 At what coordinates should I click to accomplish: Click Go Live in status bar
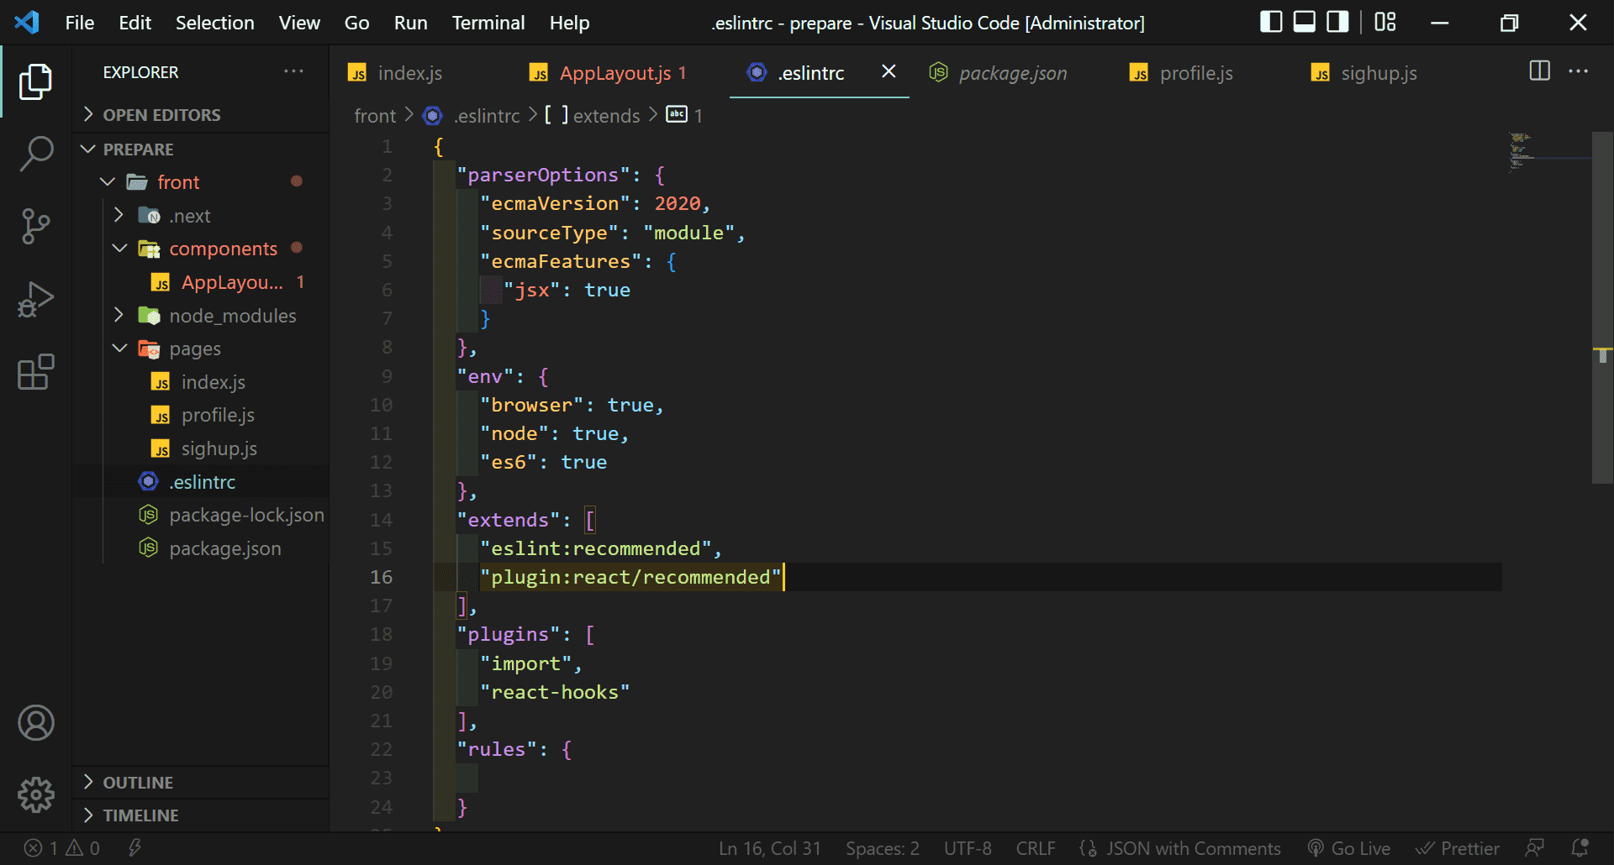click(1349, 848)
